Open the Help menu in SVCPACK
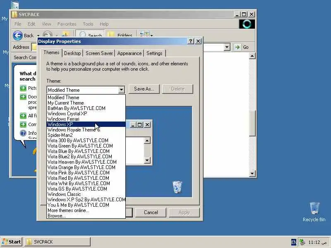This screenshot has width=331, height=248. click(x=104, y=24)
